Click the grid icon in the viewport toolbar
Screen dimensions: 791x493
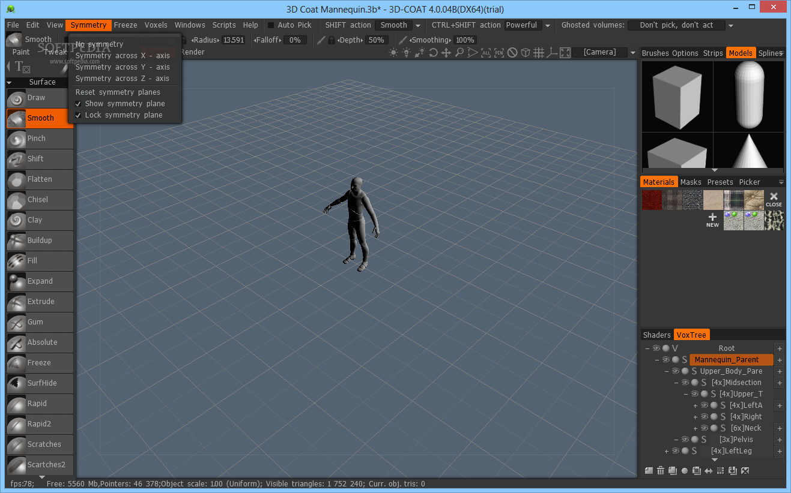[x=539, y=53]
